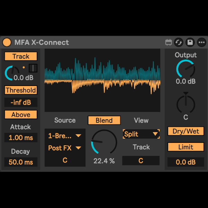Click the device preset slot icon
Image resolution: width=208 pixels, height=208 pixels.
pyautogui.click(x=168, y=42)
